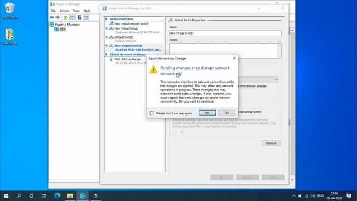357x201 pixels.
Task: Click the volume speaker tray icon
Action: (313, 196)
